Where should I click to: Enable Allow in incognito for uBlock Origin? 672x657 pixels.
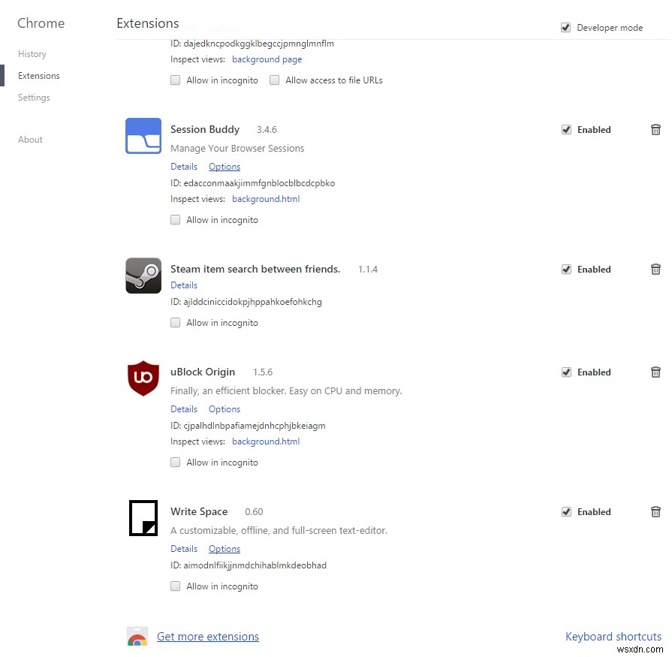click(x=175, y=462)
